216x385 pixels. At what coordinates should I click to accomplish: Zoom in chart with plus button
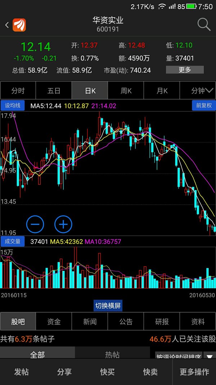pyautogui.click(x=63, y=224)
